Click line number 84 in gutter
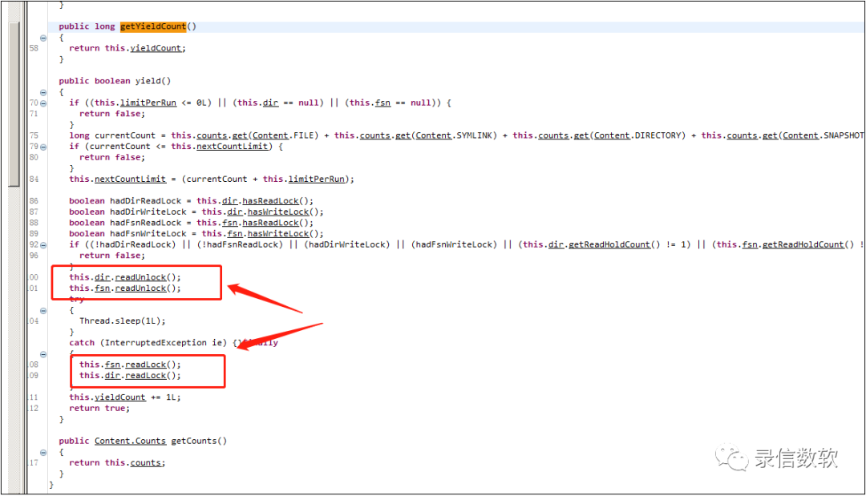The height and width of the screenshot is (496, 866). coord(34,179)
